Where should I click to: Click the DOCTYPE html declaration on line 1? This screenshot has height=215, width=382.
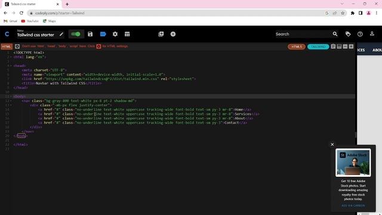(29, 53)
